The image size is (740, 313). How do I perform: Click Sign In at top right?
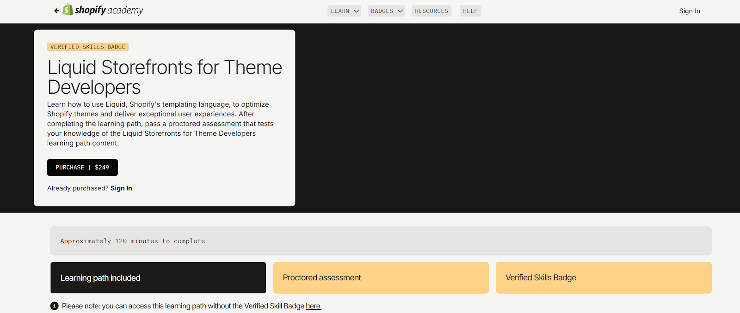pos(690,11)
